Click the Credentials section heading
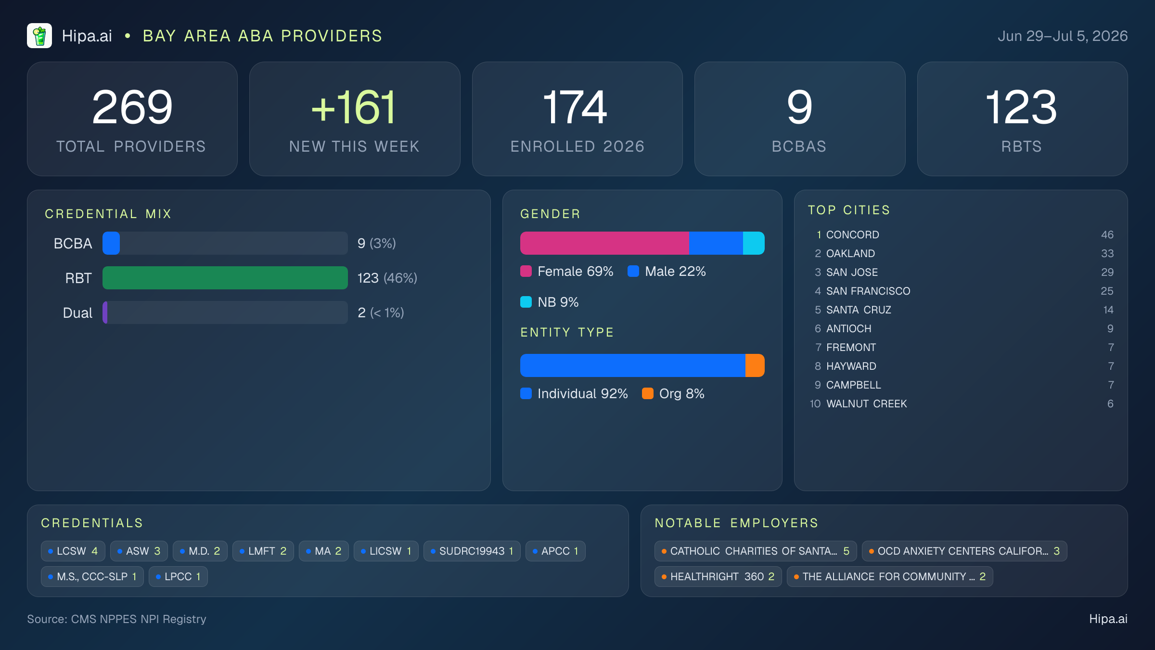The width and height of the screenshot is (1155, 650). 92,523
